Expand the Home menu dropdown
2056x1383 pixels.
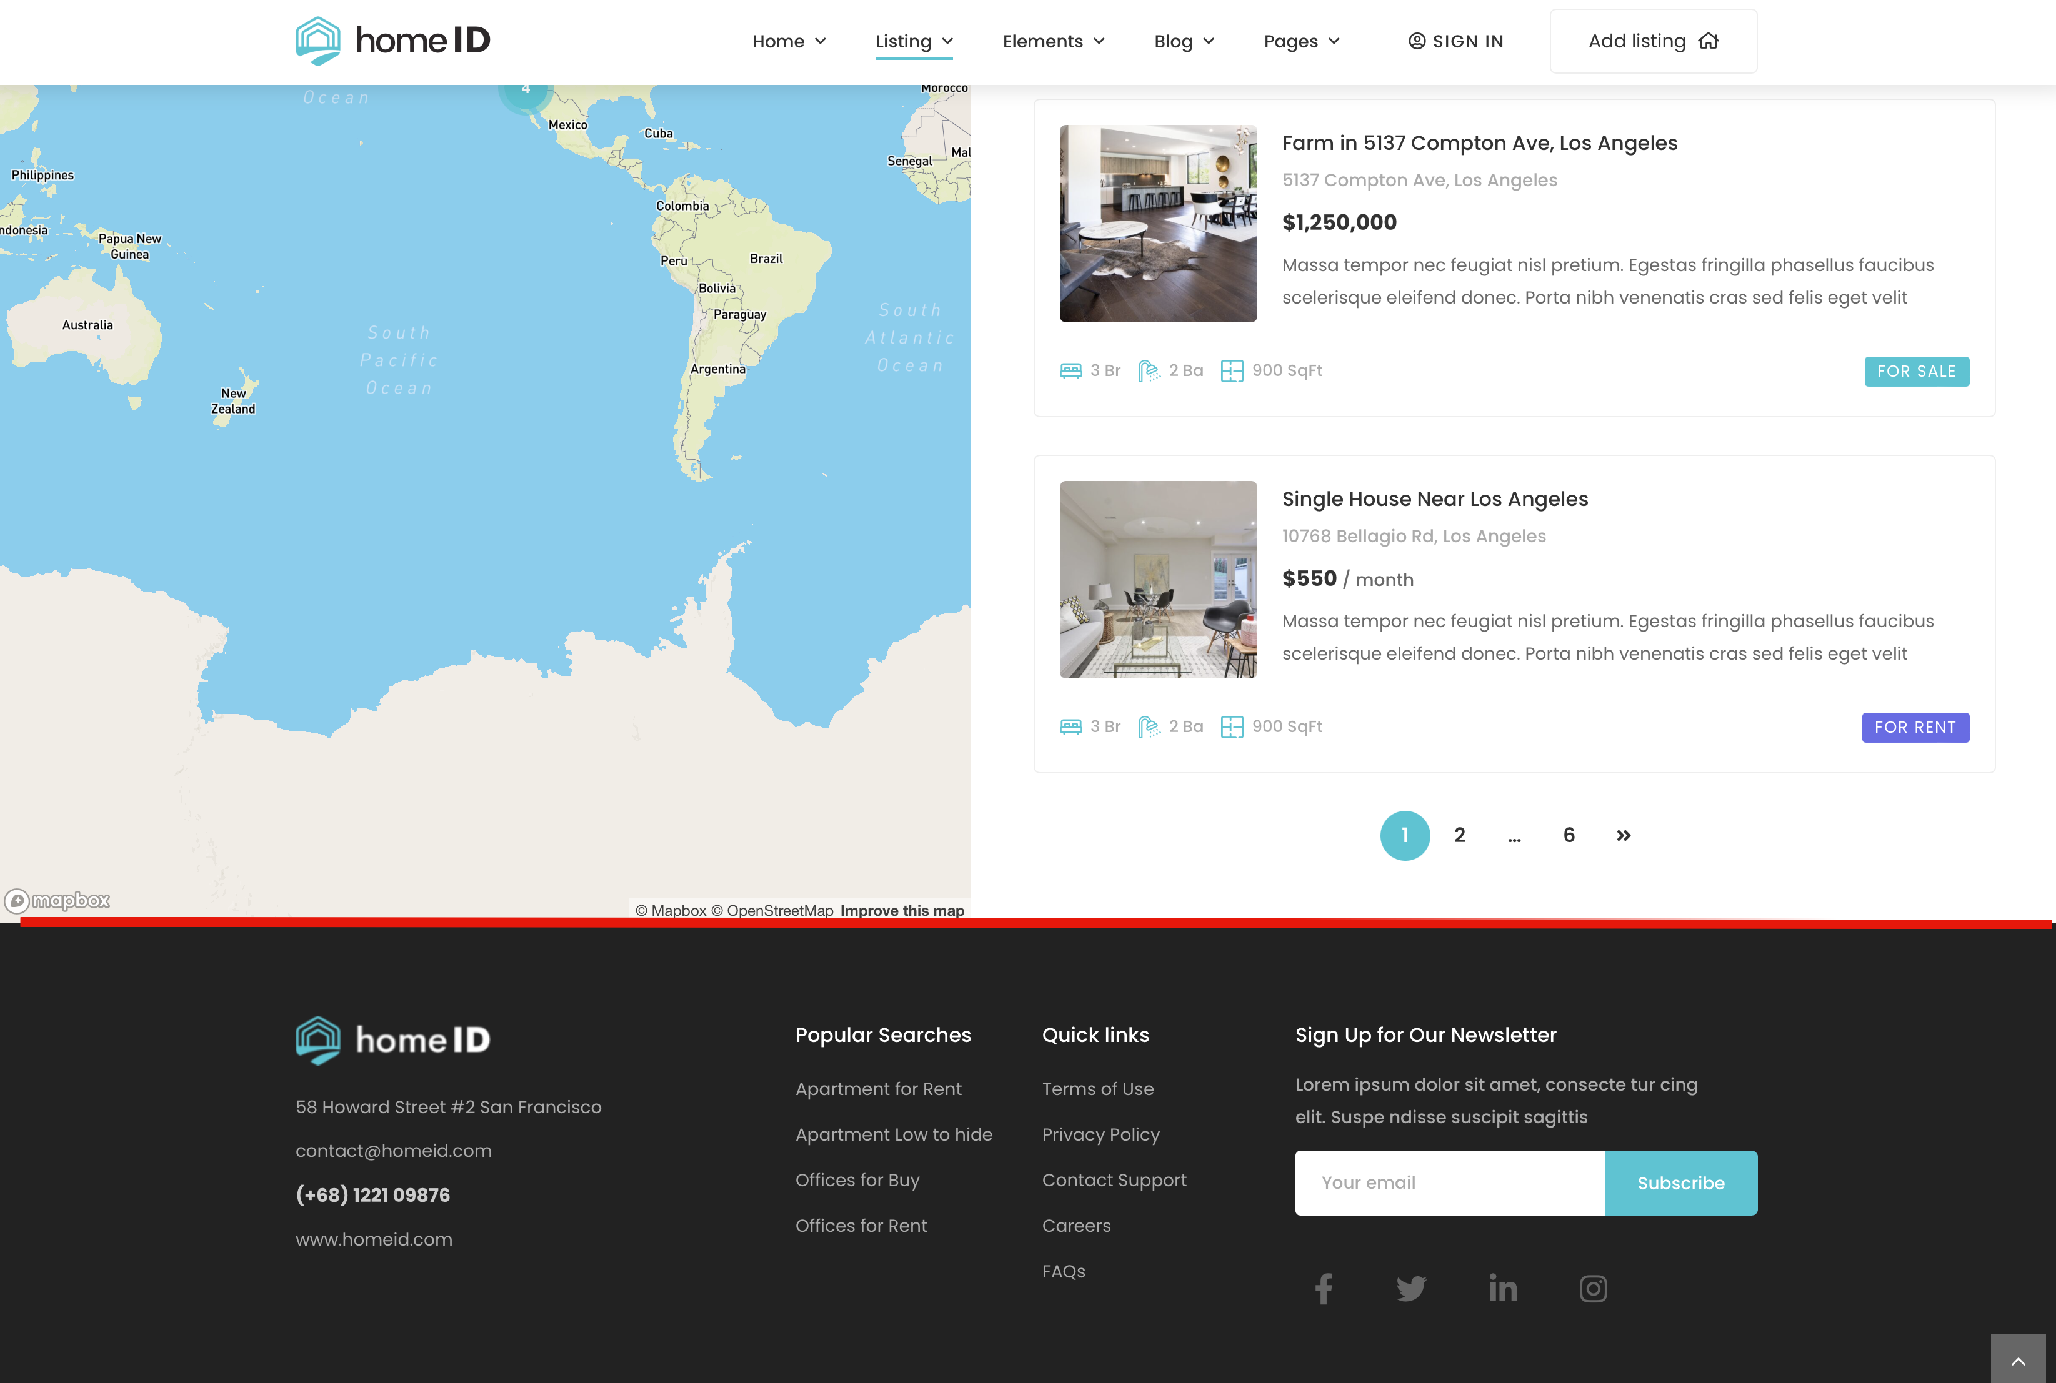(788, 41)
